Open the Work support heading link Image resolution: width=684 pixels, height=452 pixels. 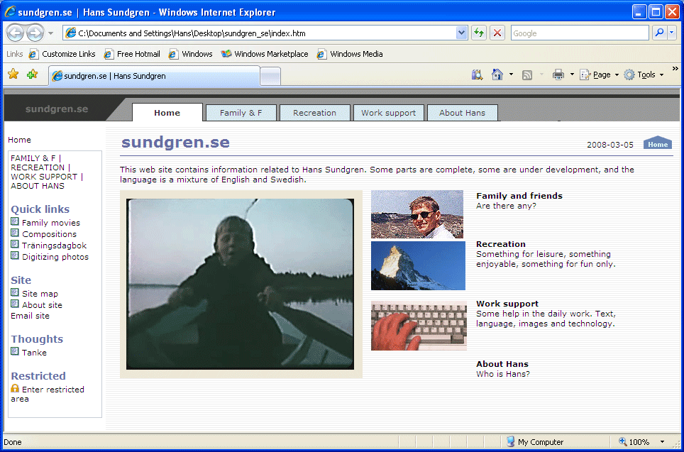(507, 304)
